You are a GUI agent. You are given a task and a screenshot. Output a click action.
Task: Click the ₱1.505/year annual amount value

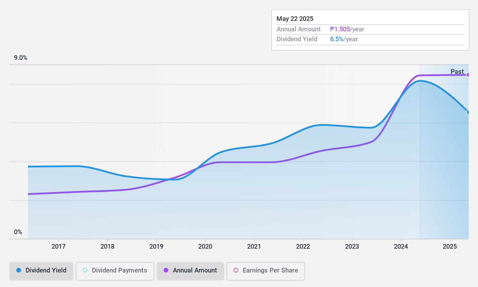pyautogui.click(x=347, y=29)
